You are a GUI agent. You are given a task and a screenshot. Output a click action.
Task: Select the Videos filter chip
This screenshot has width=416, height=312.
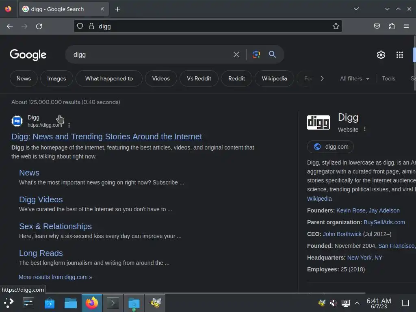tap(161, 78)
